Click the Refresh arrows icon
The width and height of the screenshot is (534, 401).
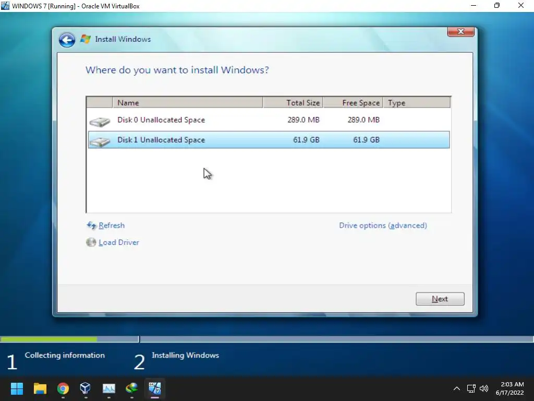click(91, 226)
